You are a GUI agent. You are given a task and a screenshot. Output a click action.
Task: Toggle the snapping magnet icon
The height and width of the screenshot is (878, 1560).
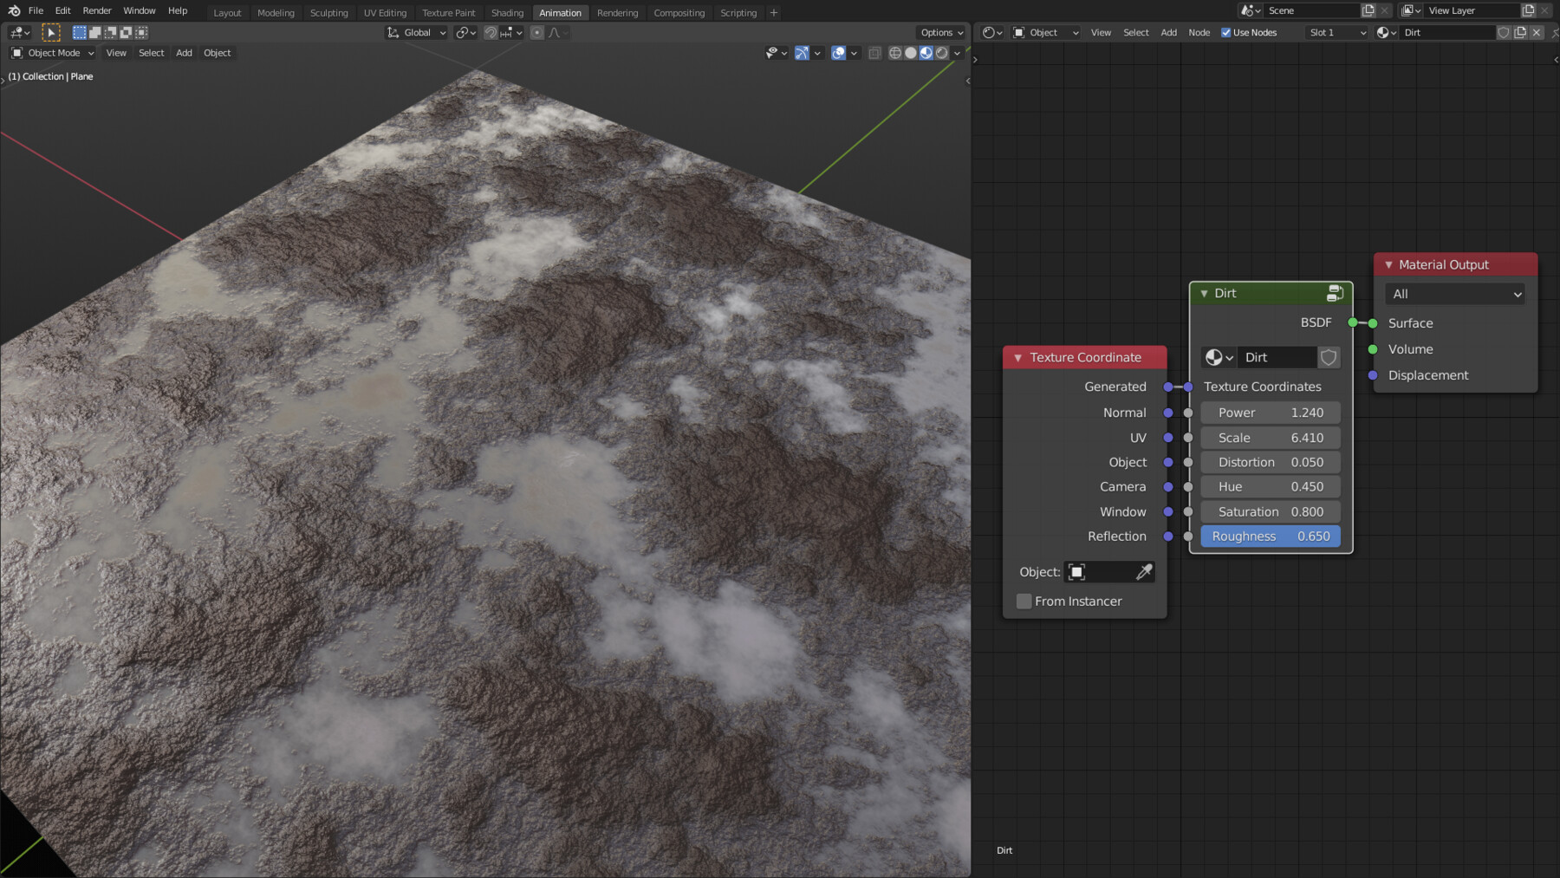[491, 33]
